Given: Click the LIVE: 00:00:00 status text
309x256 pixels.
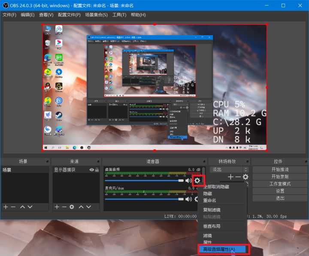Looking at the screenshot, I should (x=180, y=217).
